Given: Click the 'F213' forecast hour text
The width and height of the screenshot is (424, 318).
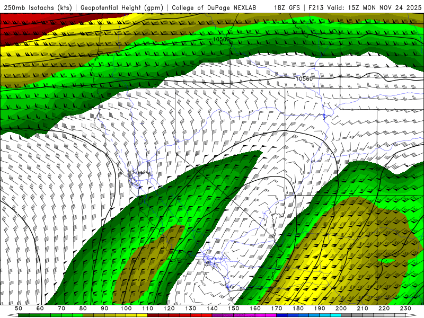Looking at the screenshot, I should (316, 8).
